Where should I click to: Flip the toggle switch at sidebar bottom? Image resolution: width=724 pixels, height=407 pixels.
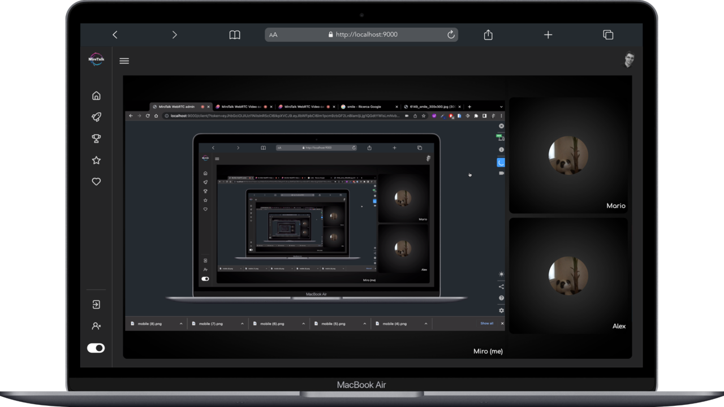click(96, 348)
